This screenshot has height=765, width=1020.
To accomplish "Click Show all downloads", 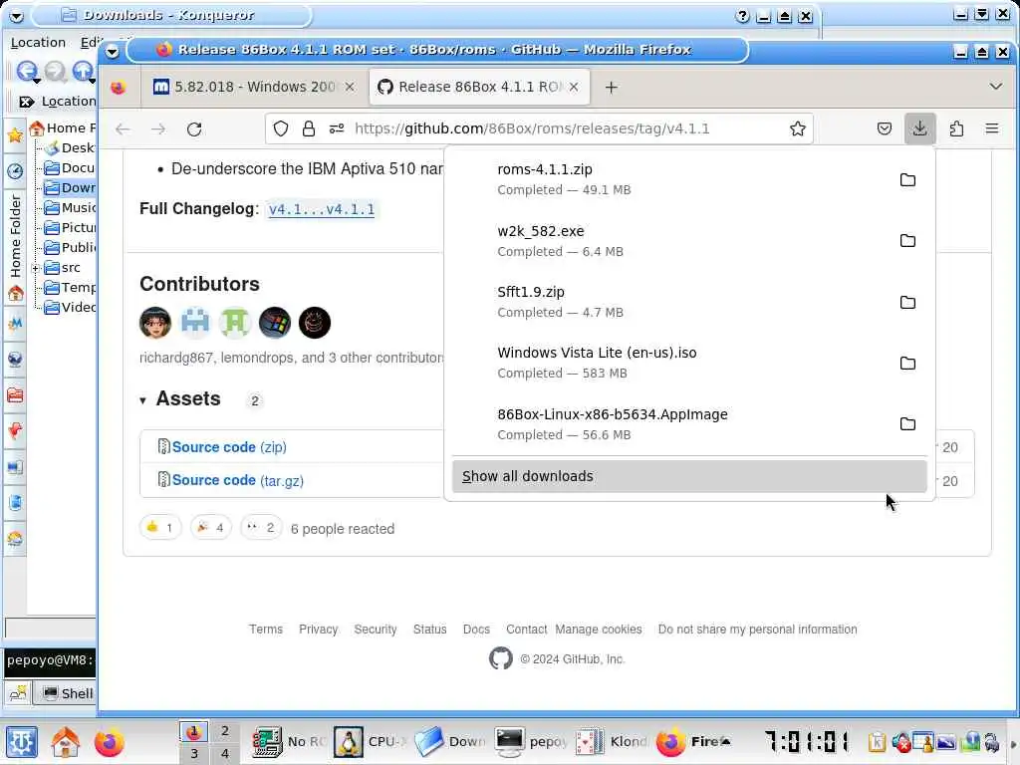I will click(x=689, y=476).
